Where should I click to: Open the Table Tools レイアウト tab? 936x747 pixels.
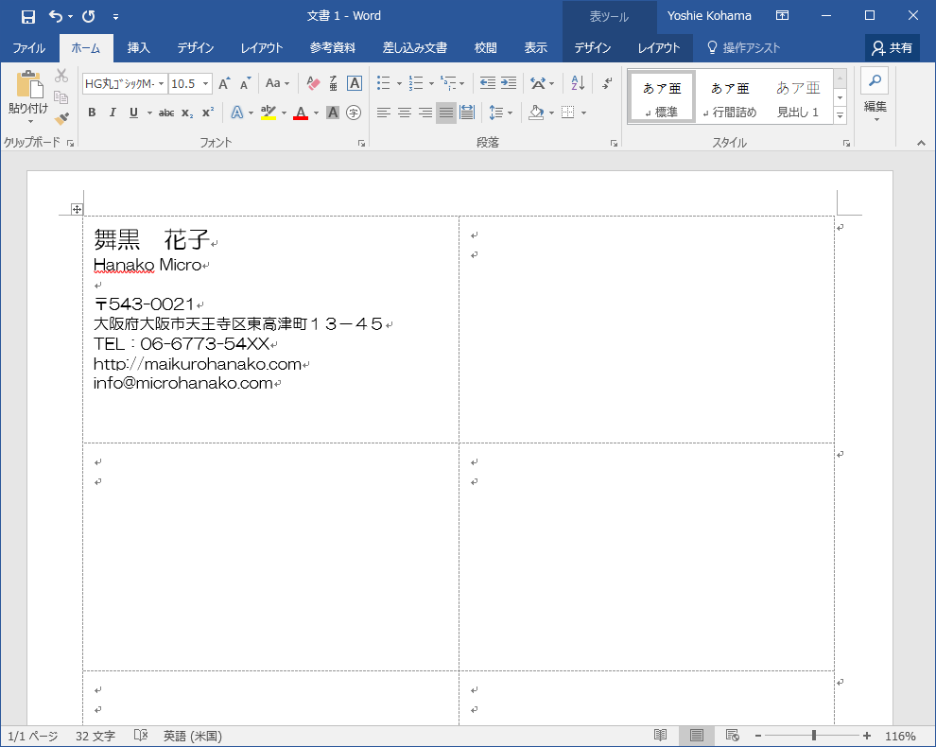(x=660, y=47)
